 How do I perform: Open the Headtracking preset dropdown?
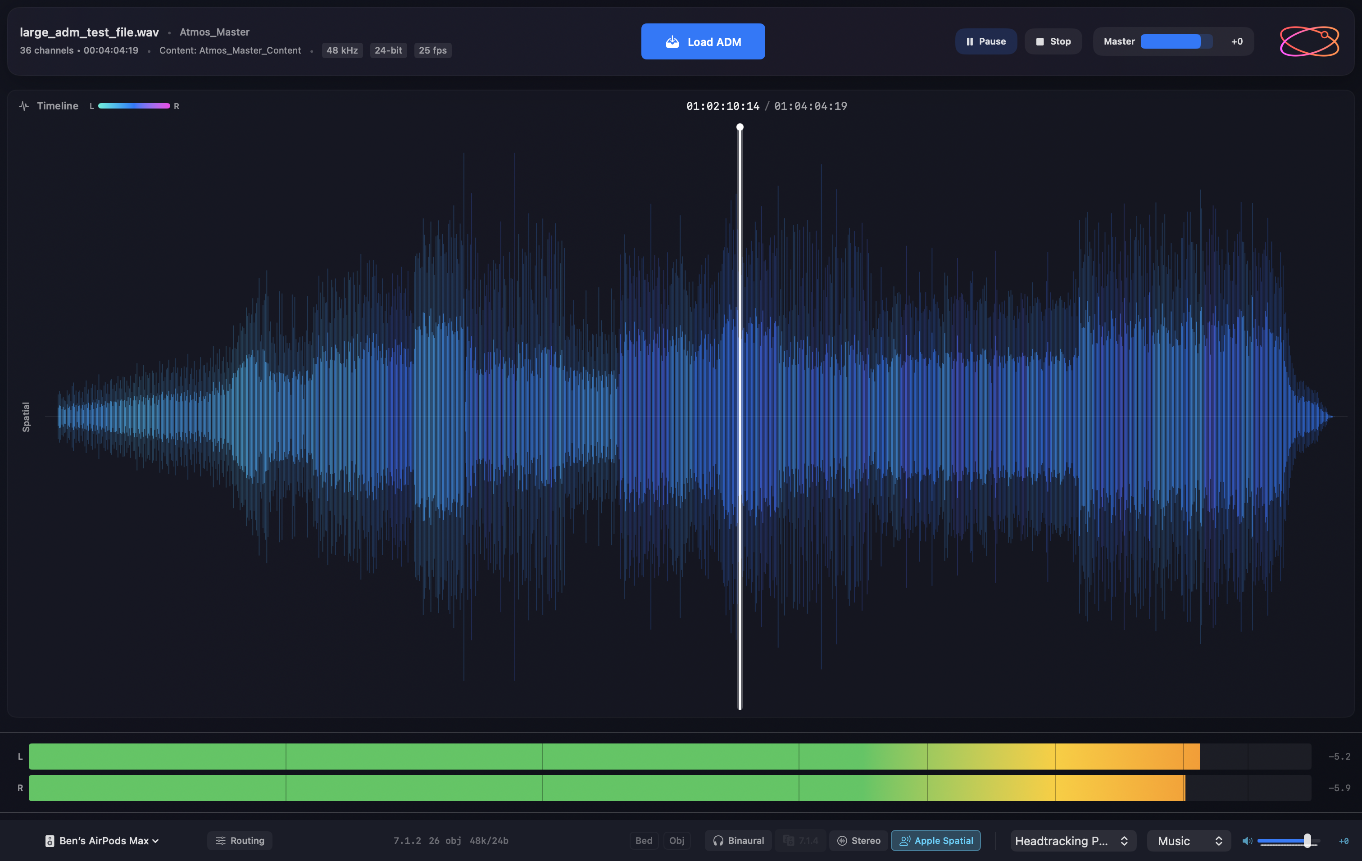1072,841
